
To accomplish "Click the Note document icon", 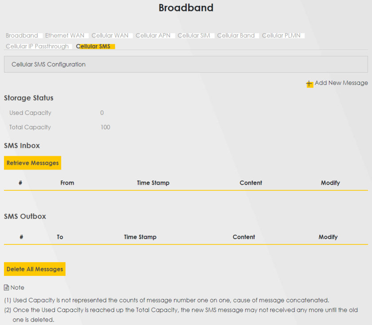I will pyautogui.click(x=7, y=288).
